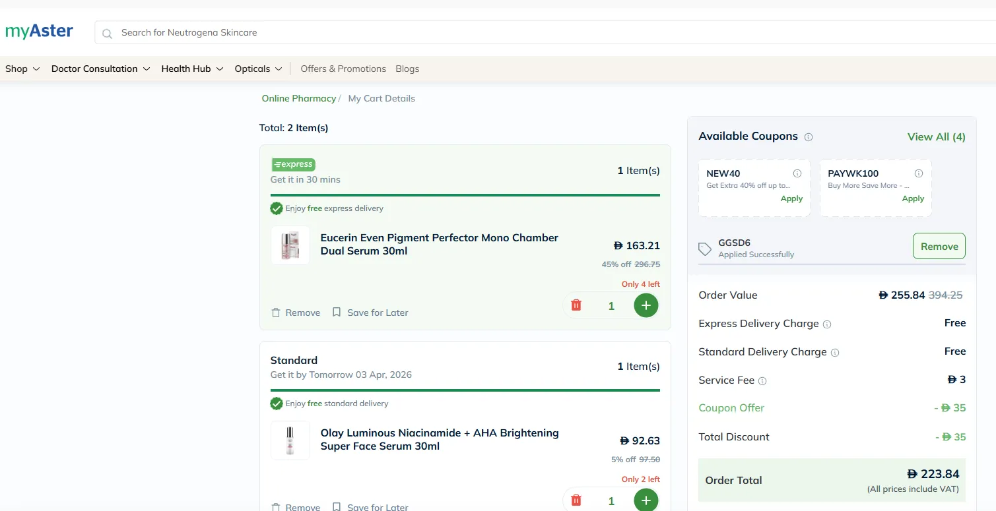Screen dimensions: 996x511
Task: Click '(All prices include VAT)' note
Action: 913,489
